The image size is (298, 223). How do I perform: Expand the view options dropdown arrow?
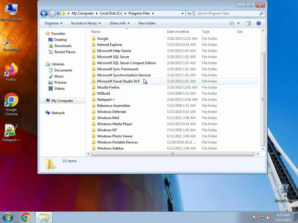(239, 23)
